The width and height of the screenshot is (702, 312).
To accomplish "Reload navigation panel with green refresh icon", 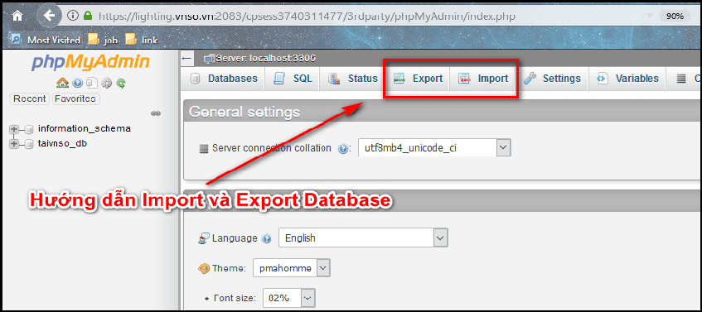I will pos(120,83).
